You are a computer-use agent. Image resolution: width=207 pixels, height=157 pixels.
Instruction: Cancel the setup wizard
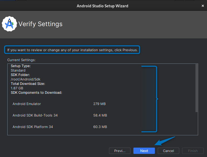(168, 151)
